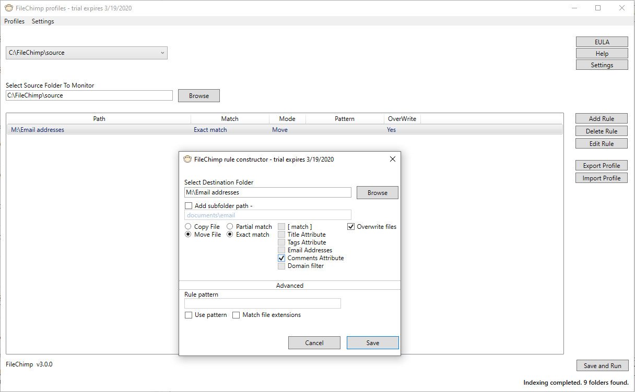This screenshot has height=392, width=635.
Task: Open Help from the side buttons
Action: [602, 53]
